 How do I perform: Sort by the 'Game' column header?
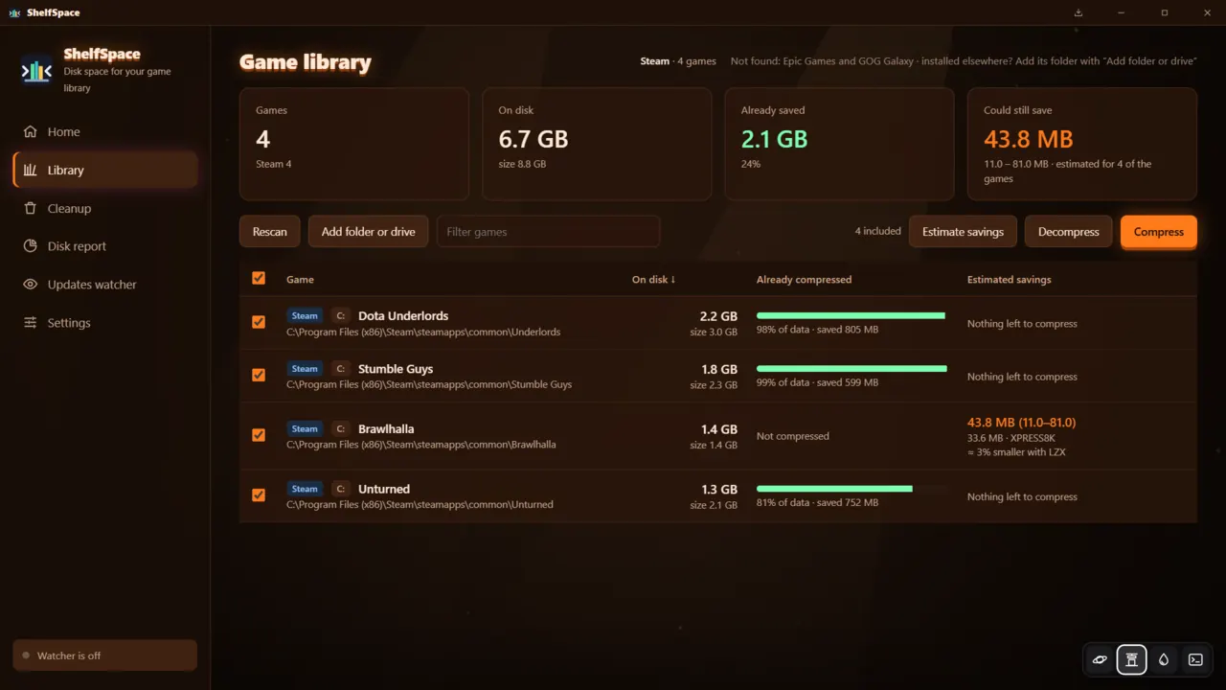point(300,280)
